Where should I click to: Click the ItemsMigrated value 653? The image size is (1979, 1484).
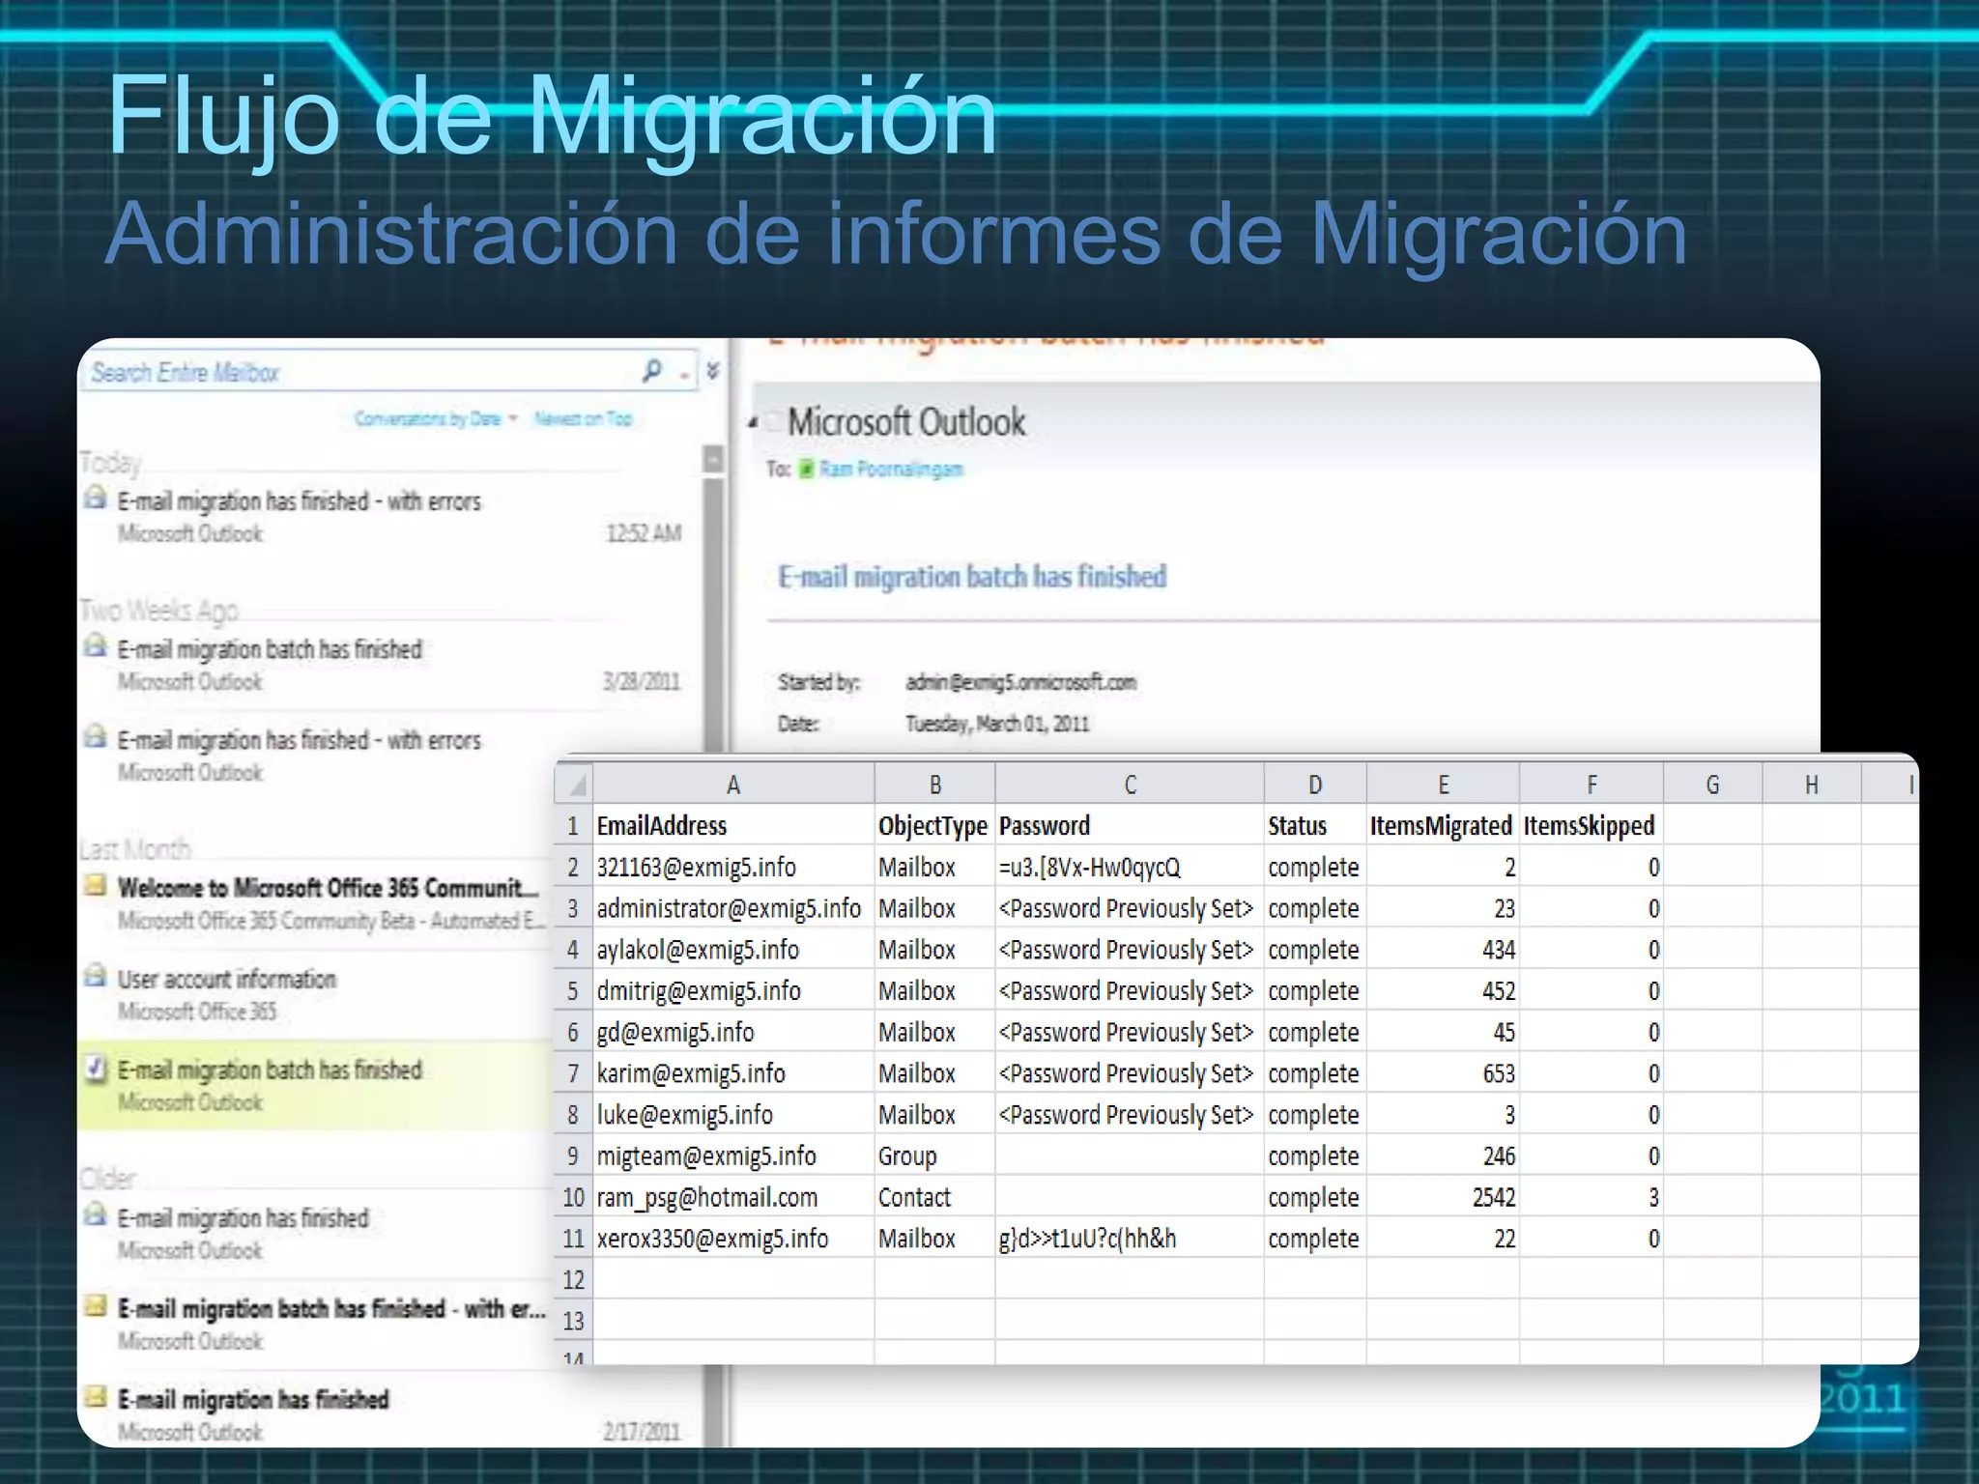tap(1443, 1074)
